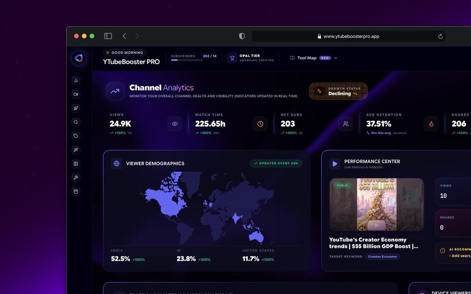Click the 37.51% avg retention value
The height and width of the screenshot is (294, 471).
click(379, 124)
